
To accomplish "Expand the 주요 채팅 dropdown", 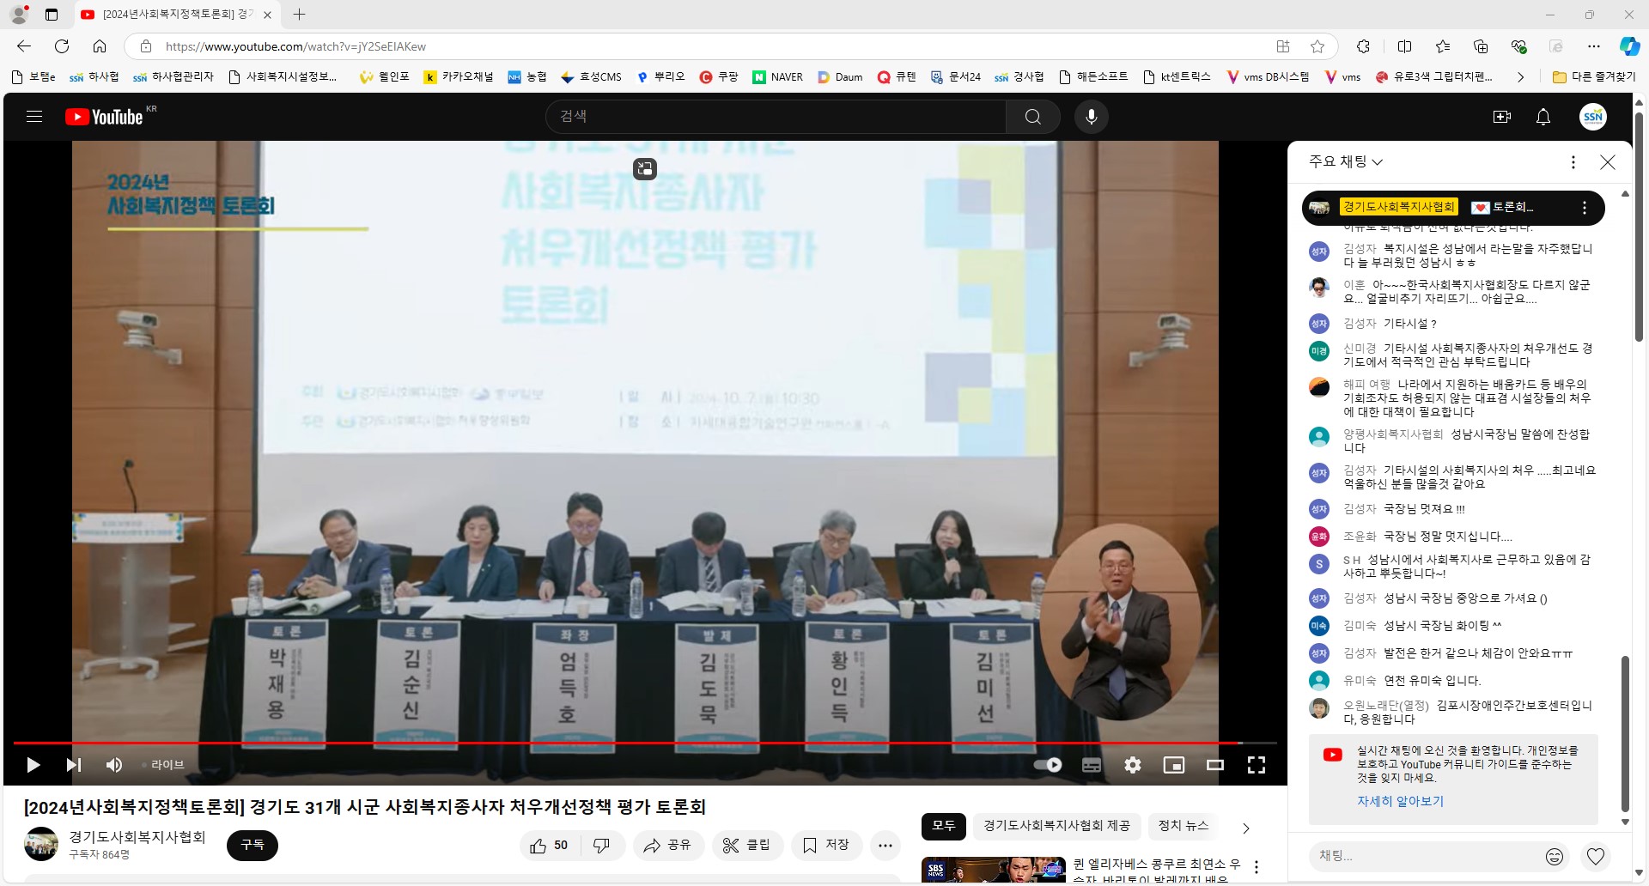I will point(1346,161).
